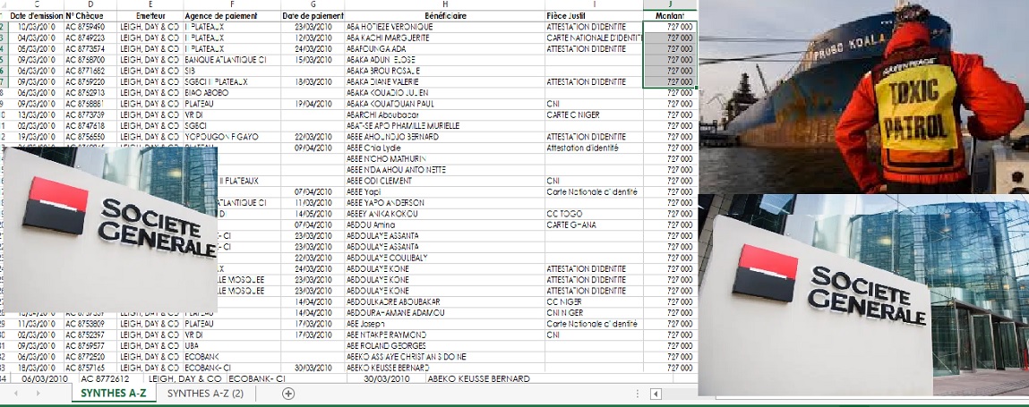This screenshot has height=407, width=1029.
Task: Select payment date cell 14/05/2010
Action: pos(313,214)
